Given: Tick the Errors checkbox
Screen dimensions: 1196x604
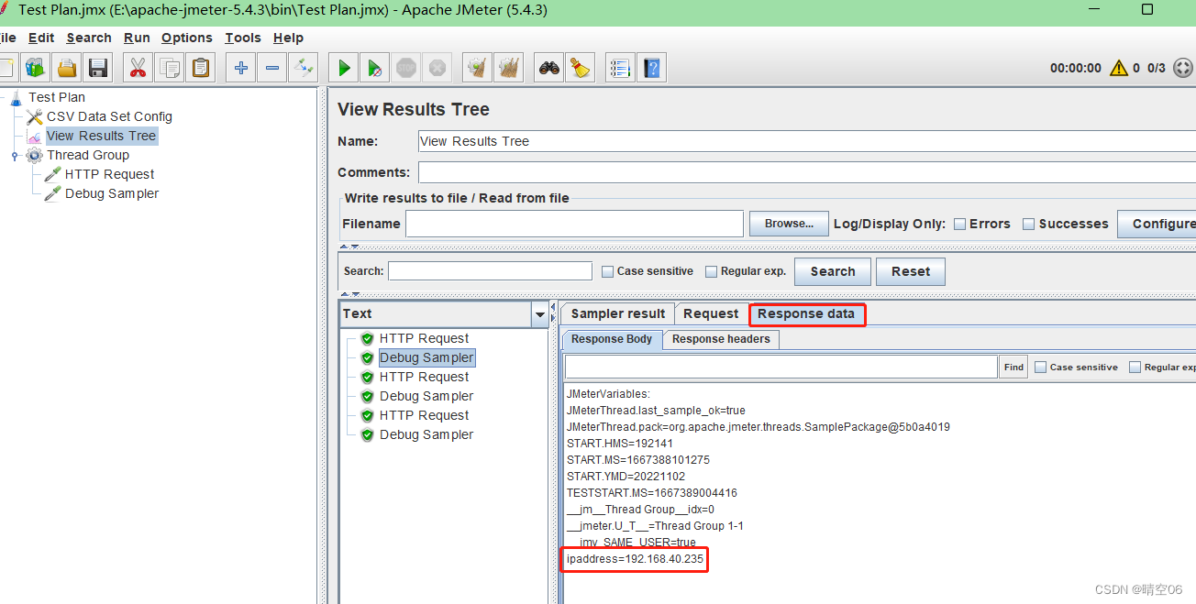Looking at the screenshot, I should [x=959, y=224].
